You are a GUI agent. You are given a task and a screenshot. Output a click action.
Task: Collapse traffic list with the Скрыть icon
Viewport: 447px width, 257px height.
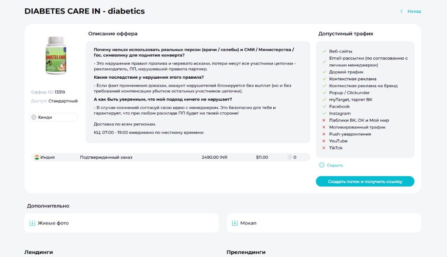(x=322, y=165)
